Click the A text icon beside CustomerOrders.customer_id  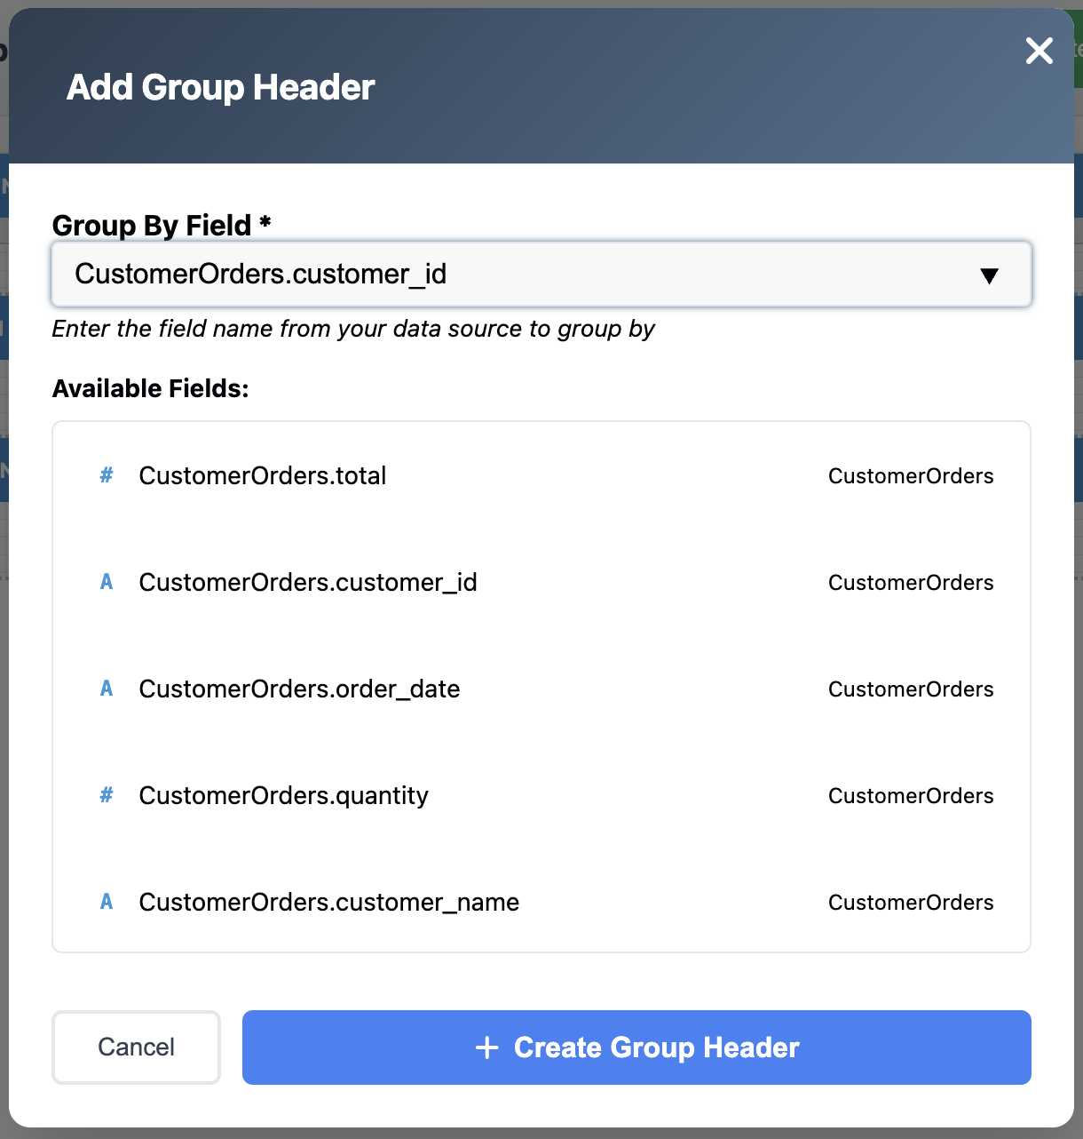pyautogui.click(x=107, y=582)
